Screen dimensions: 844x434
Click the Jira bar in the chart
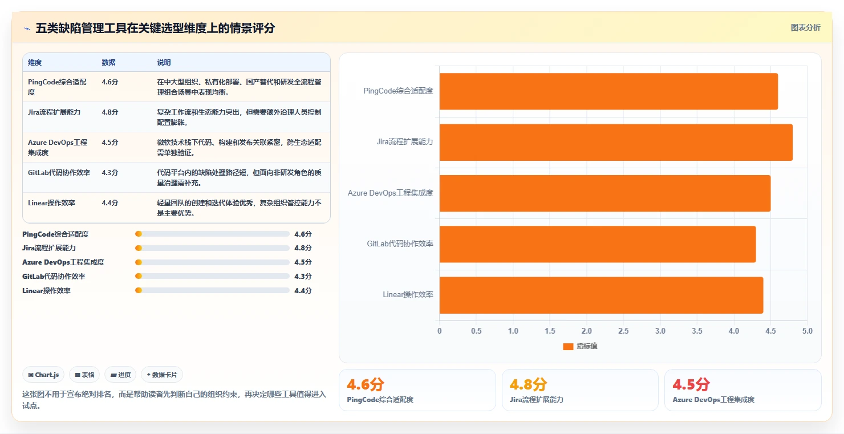click(616, 142)
